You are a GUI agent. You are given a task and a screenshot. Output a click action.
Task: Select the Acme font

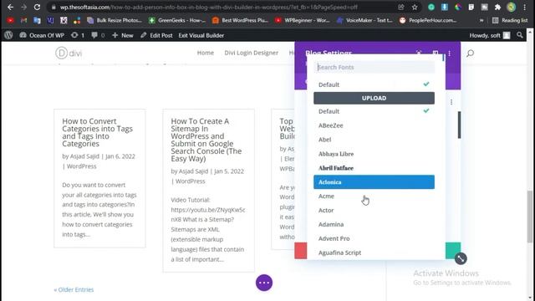point(374,196)
